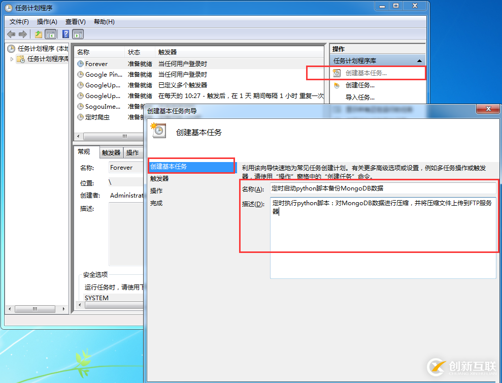This screenshot has width=502, height=383.
Task: Click the 创建任务... icon in actions pane
Action: [337, 85]
